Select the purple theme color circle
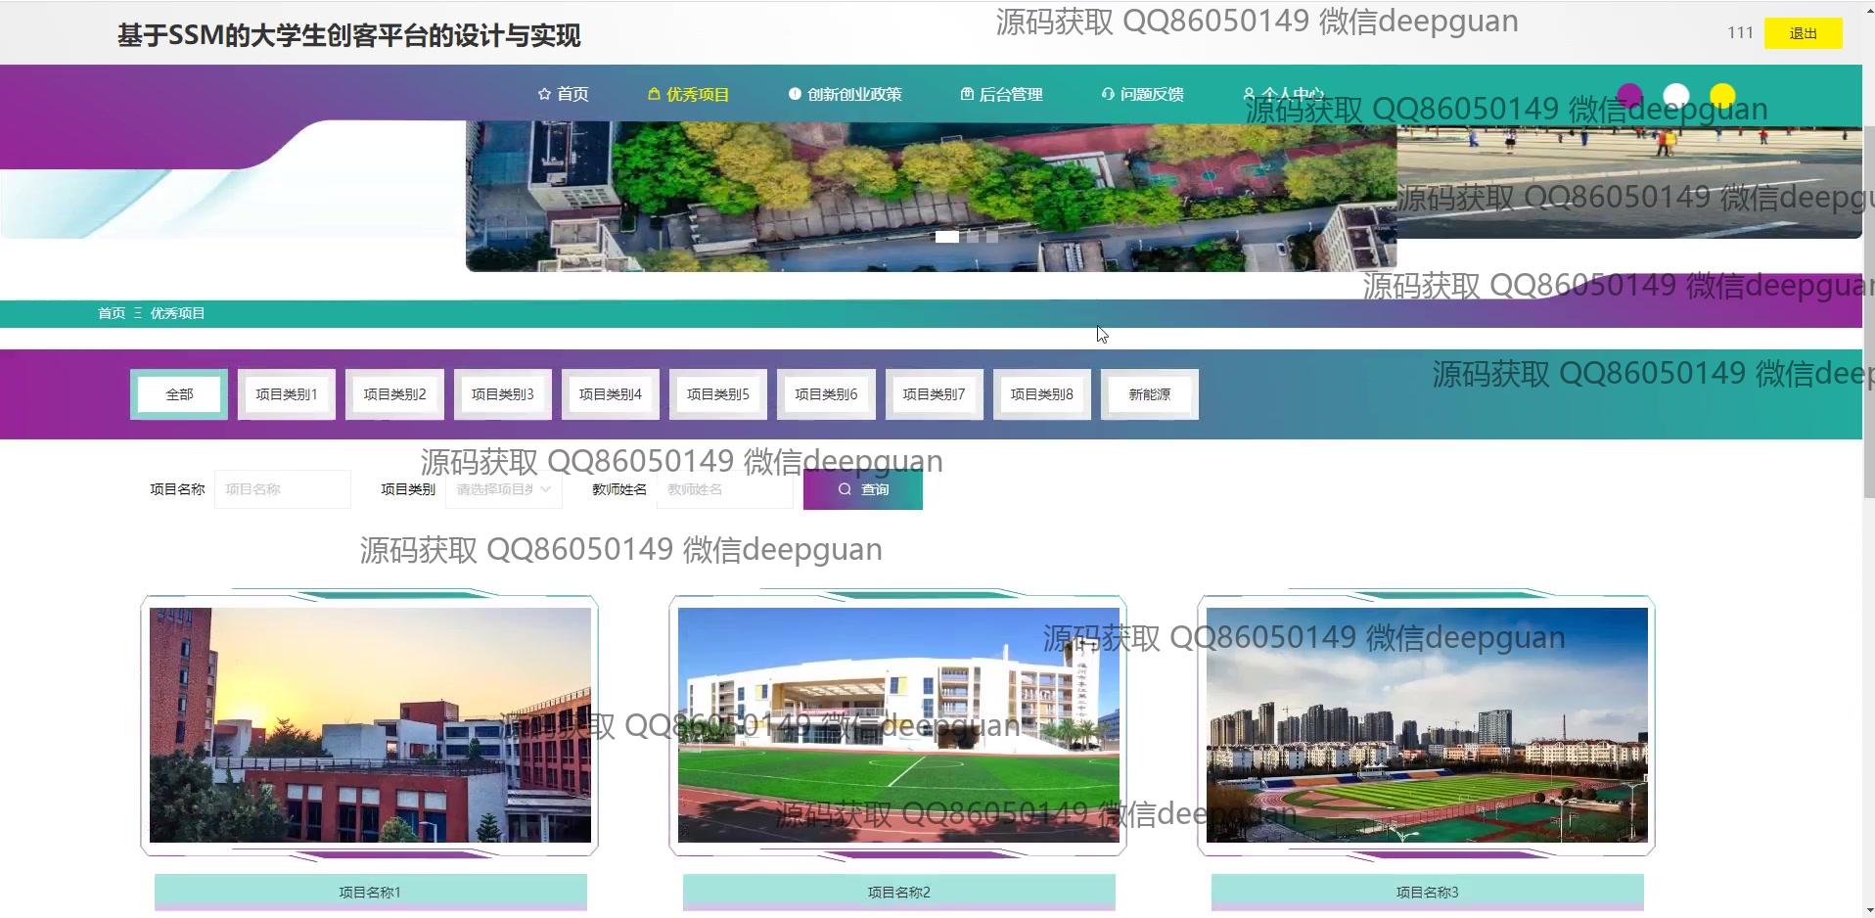The height and width of the screenshot is (918, 1875). pyautogui.click(x=1629, y=96)
